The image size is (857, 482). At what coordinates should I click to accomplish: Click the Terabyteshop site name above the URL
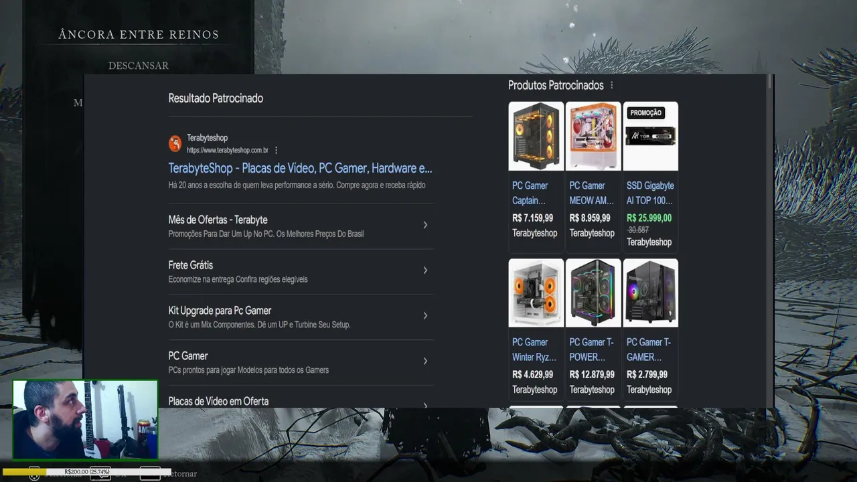207,138
